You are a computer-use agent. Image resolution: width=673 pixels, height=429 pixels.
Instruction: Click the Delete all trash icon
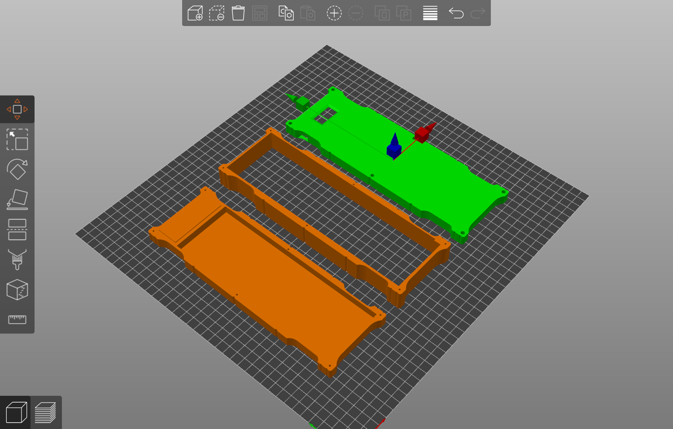coord(238,13)
